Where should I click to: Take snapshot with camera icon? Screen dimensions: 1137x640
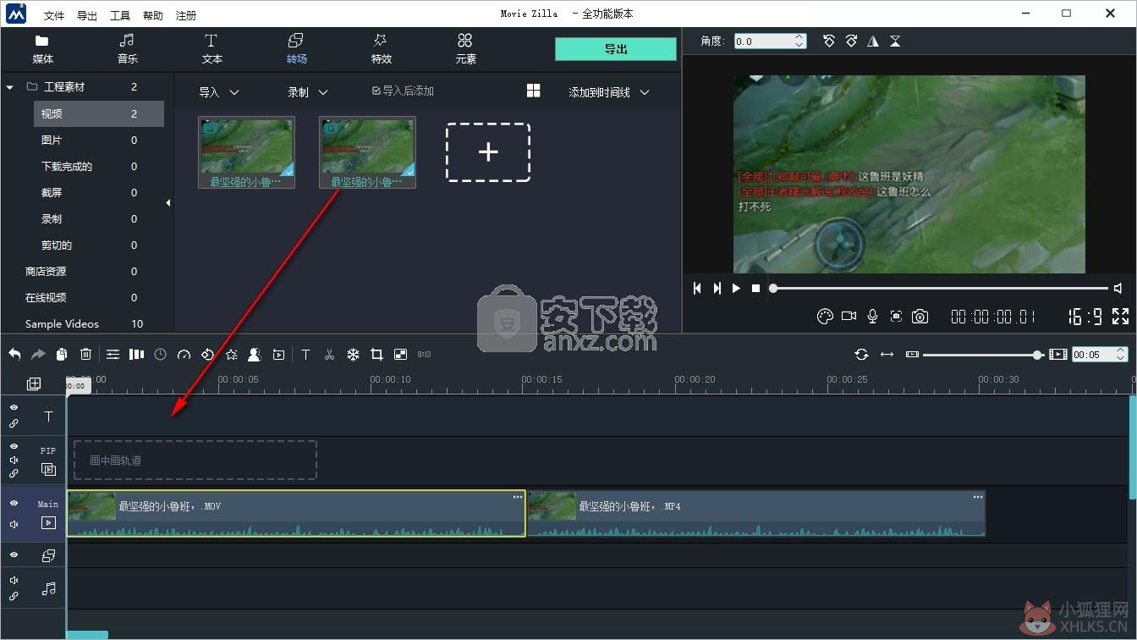click(x=920, y=316)
